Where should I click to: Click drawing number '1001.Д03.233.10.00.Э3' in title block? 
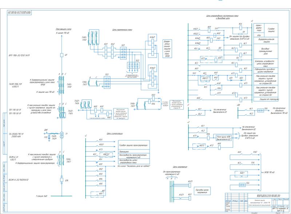268,195
